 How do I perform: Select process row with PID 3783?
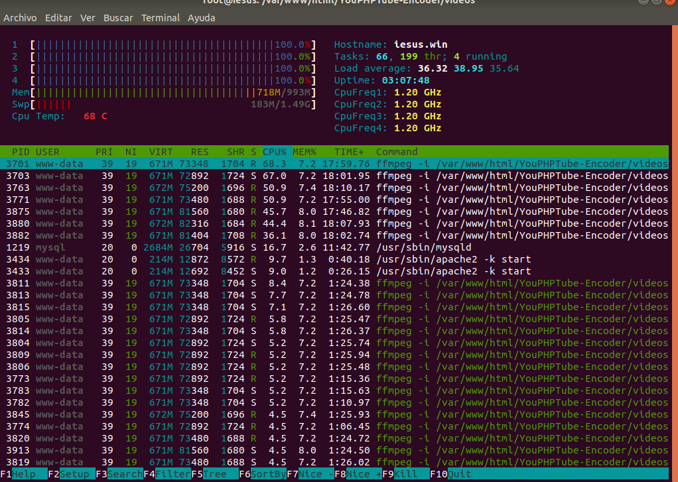(334, 391)
